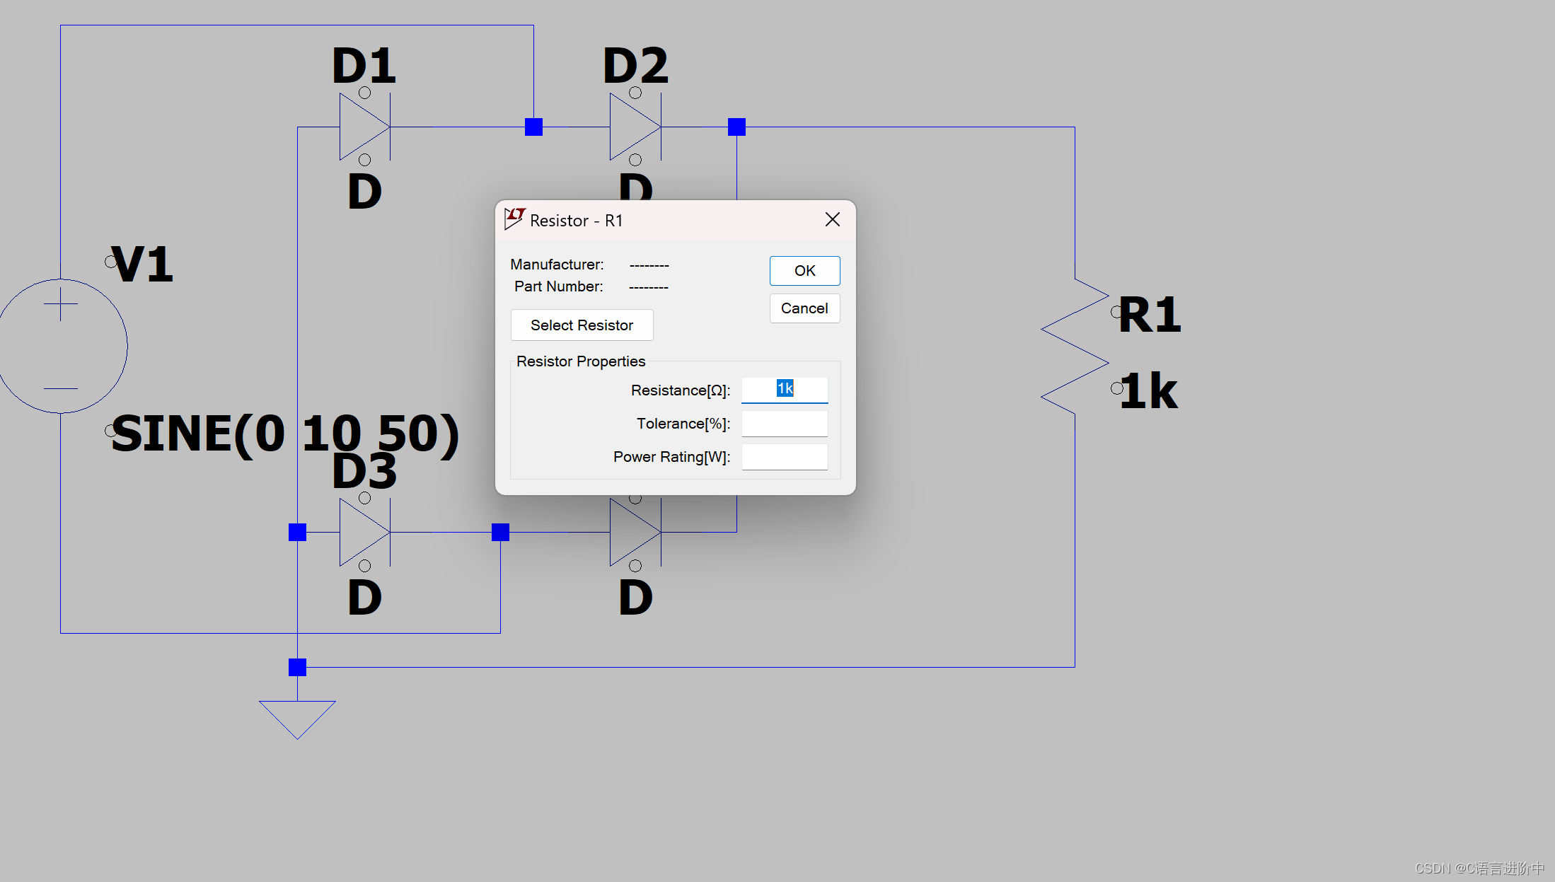Close the Resistor R1 dialog

pyautogui.click(x=832, y=219)
